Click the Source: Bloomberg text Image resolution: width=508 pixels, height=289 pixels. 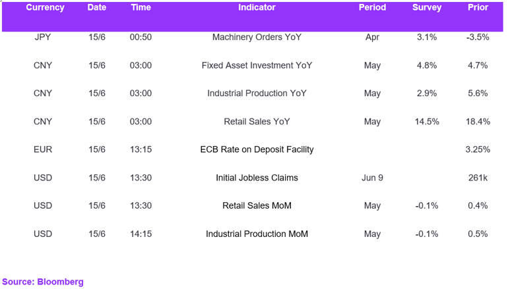click(x=43, y=282)
